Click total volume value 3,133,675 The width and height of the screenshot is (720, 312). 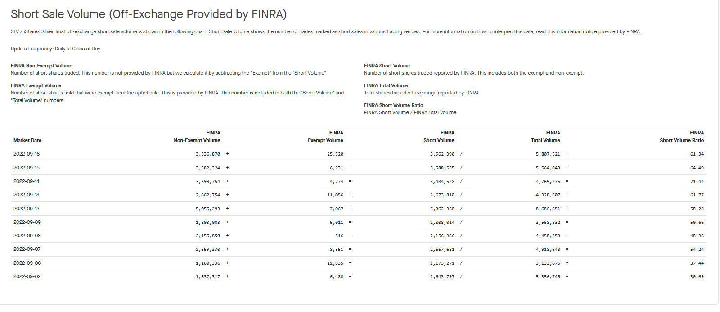point(548,263)
